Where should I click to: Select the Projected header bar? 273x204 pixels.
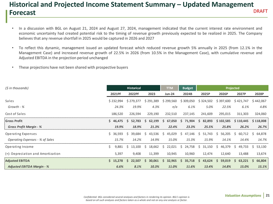(x=232, y=88)
